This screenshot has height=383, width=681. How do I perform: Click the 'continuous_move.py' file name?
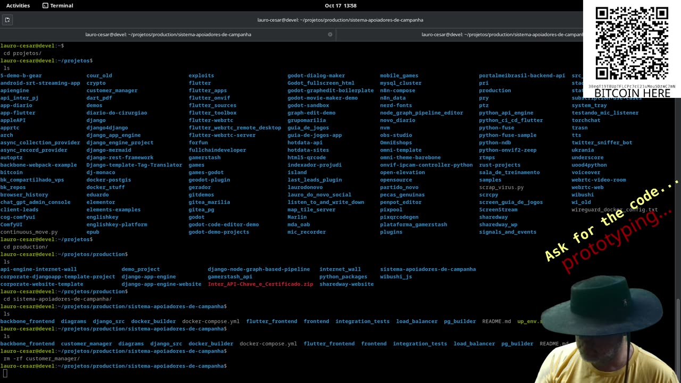29,232
